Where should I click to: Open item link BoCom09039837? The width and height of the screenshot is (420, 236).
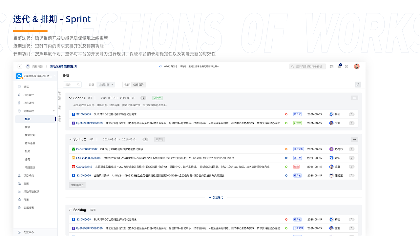pos(87,149)
